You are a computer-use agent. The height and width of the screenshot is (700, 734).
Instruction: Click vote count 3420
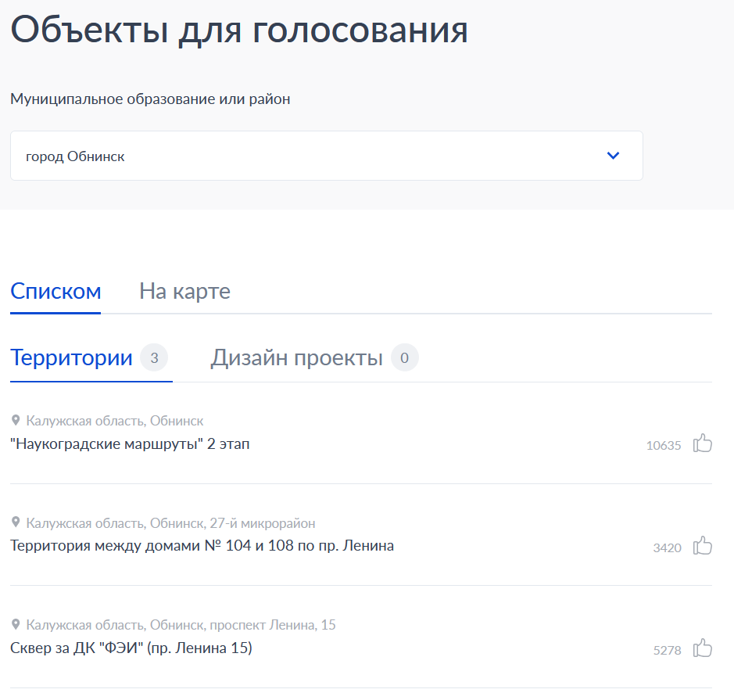coord(667,547)
